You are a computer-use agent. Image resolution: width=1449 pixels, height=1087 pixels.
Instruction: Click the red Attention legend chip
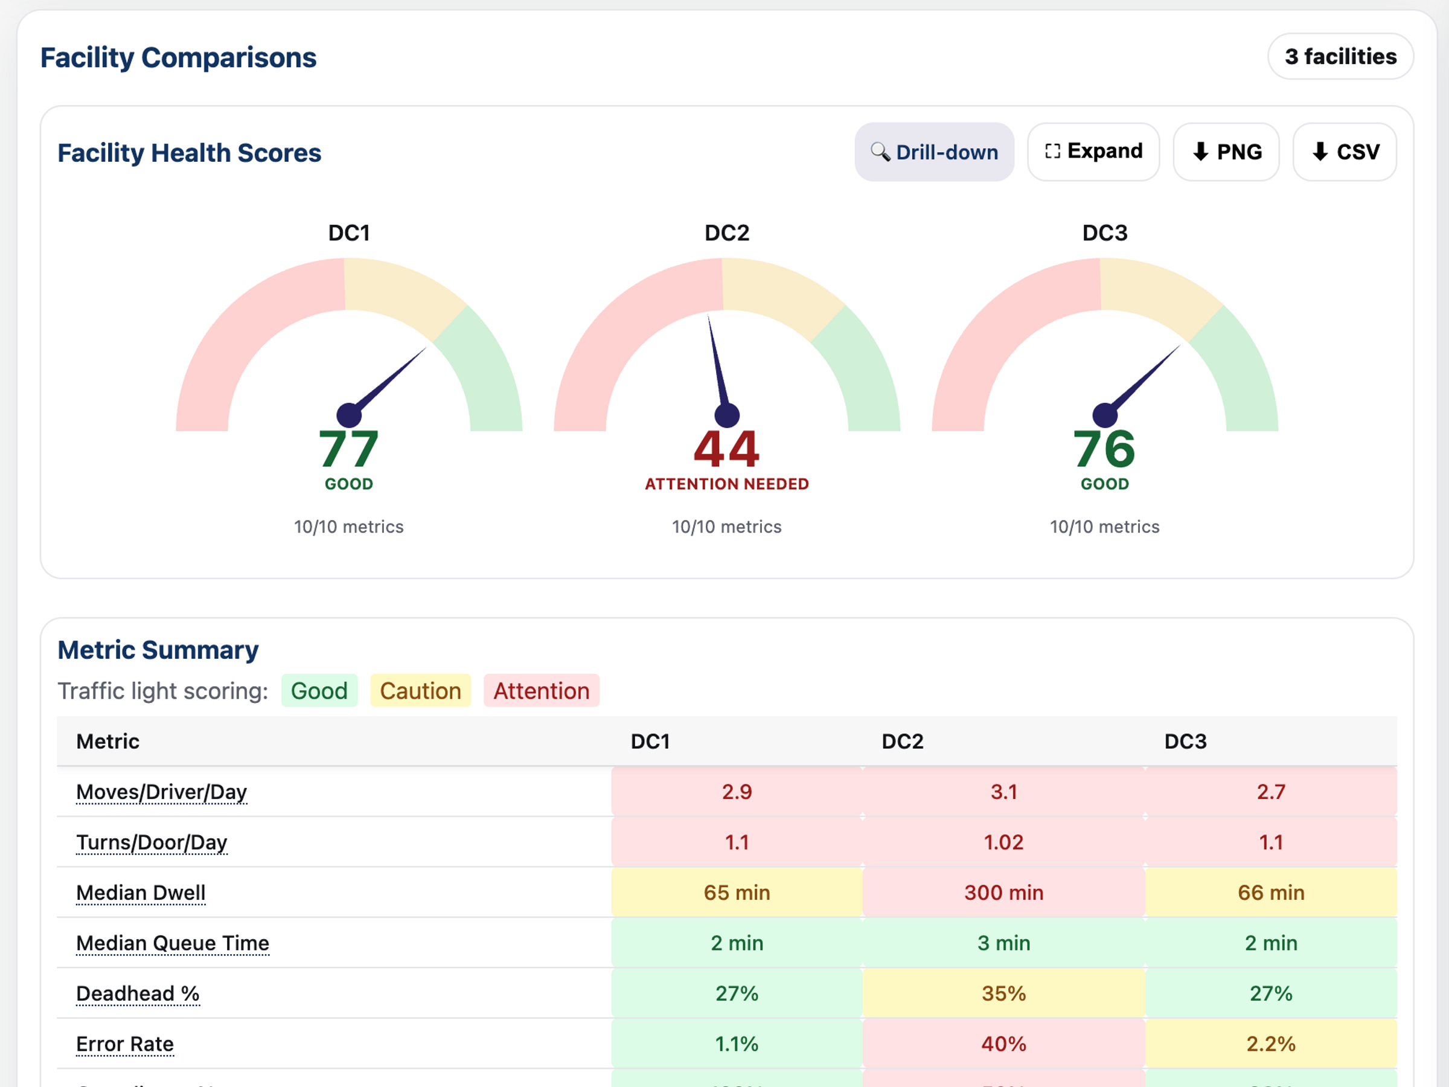pyautogui.click(x=541, y=691)
